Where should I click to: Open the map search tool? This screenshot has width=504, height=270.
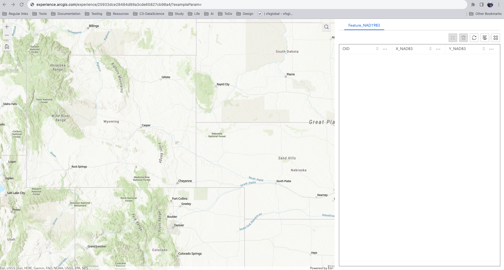pos(326,27)
